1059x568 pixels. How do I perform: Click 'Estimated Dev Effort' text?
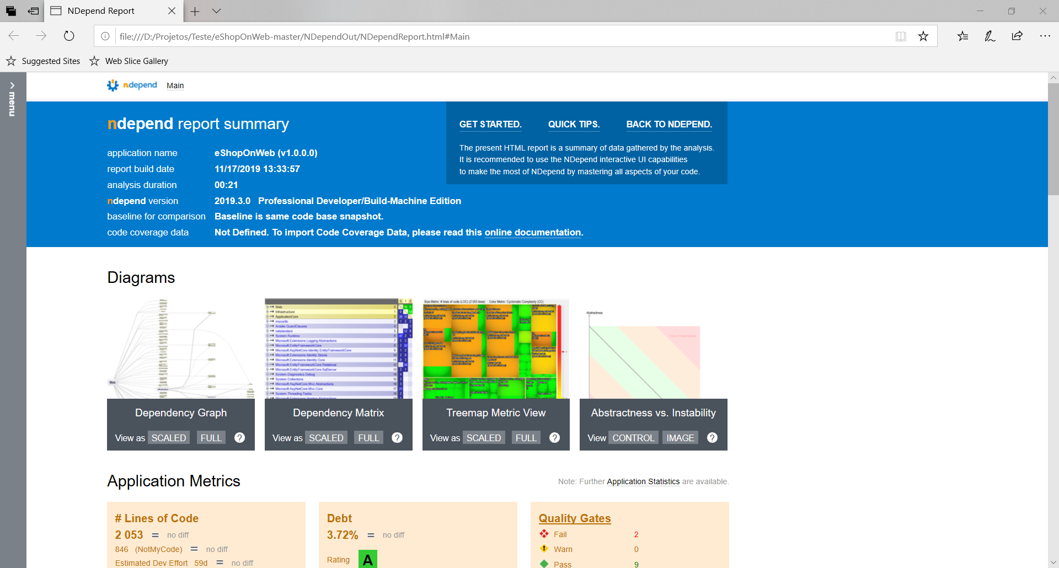pos(152,563)
